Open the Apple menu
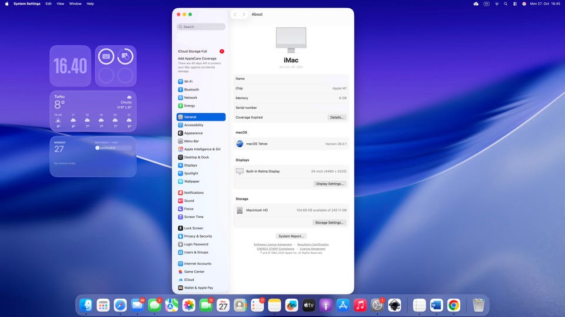 click(5, 4)
